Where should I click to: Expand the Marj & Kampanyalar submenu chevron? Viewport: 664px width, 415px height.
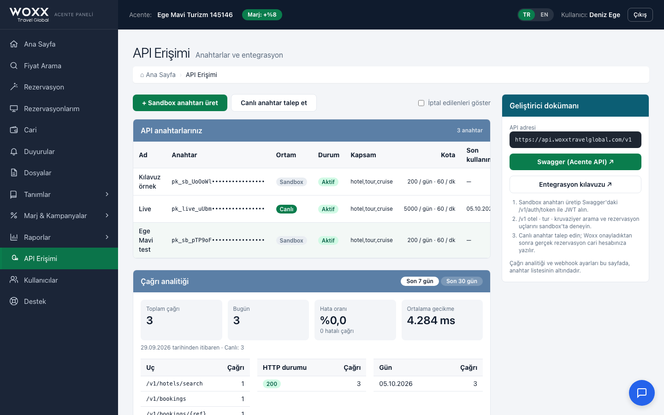coord(107,215)
